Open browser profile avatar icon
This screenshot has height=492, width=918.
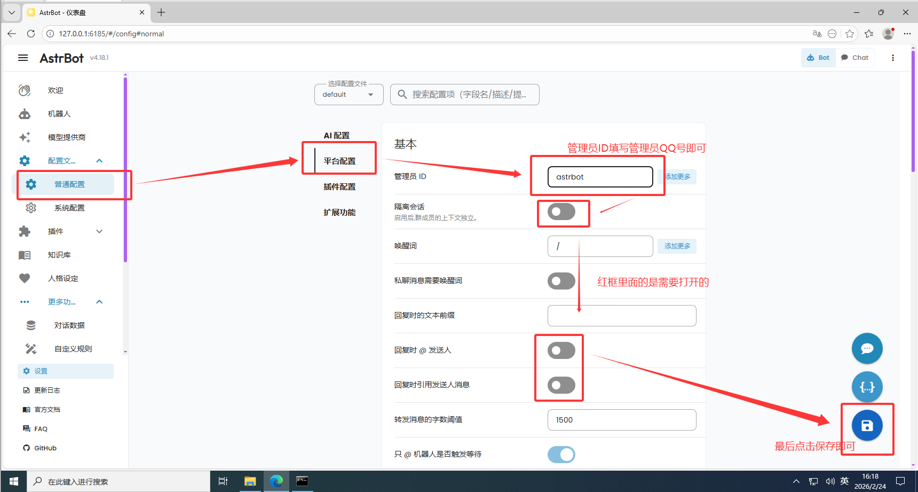888,34
